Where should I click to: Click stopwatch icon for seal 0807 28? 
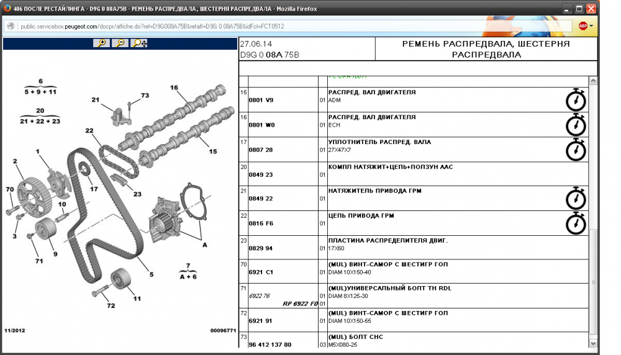point(576,149)
